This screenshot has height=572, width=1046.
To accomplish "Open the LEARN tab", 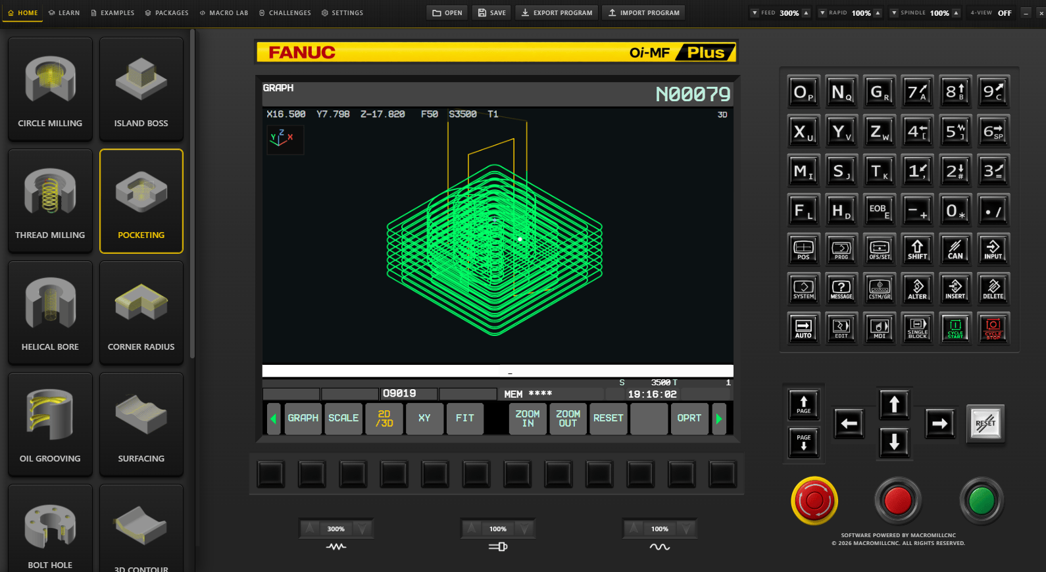I will 64,12.
